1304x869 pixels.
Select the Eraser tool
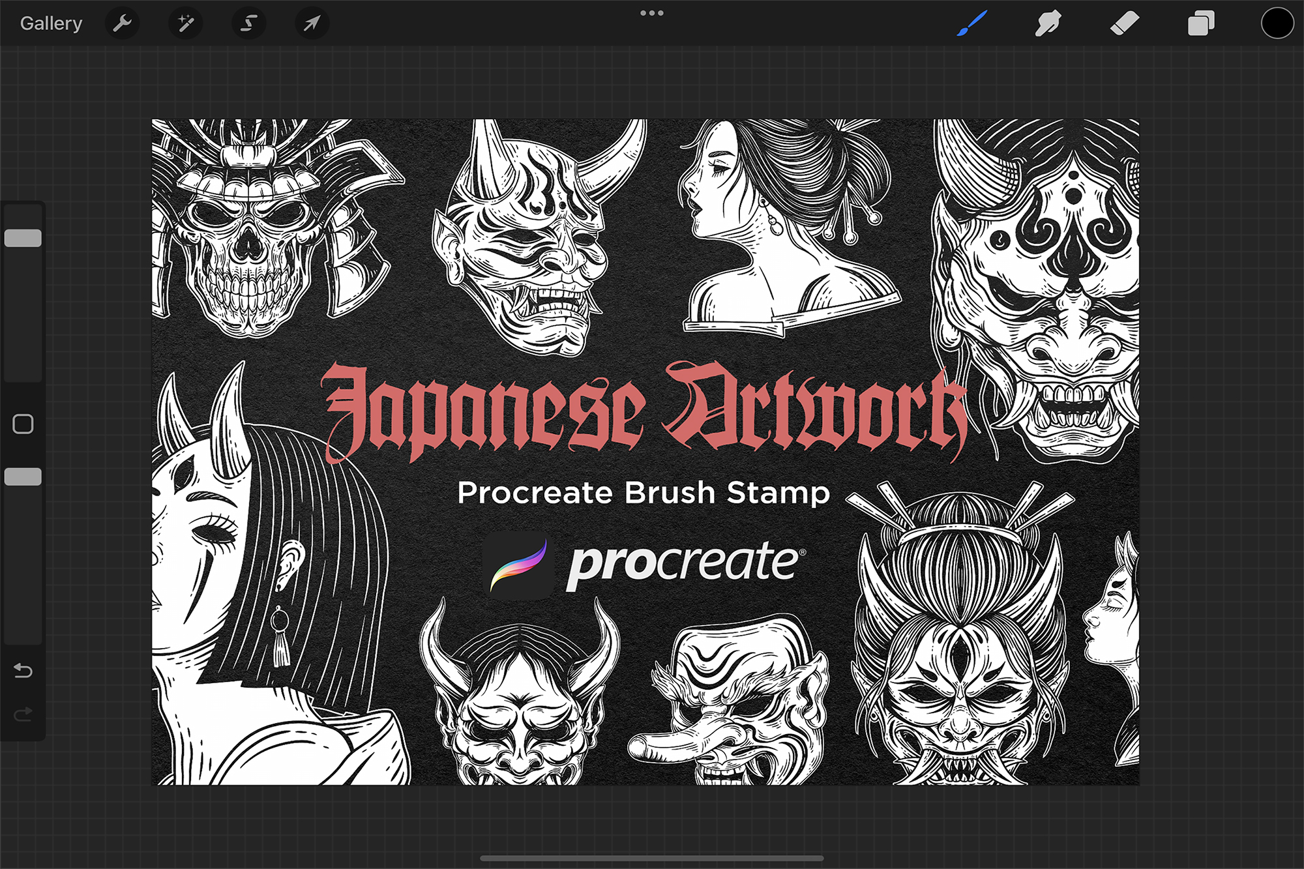click(1124, 23)
